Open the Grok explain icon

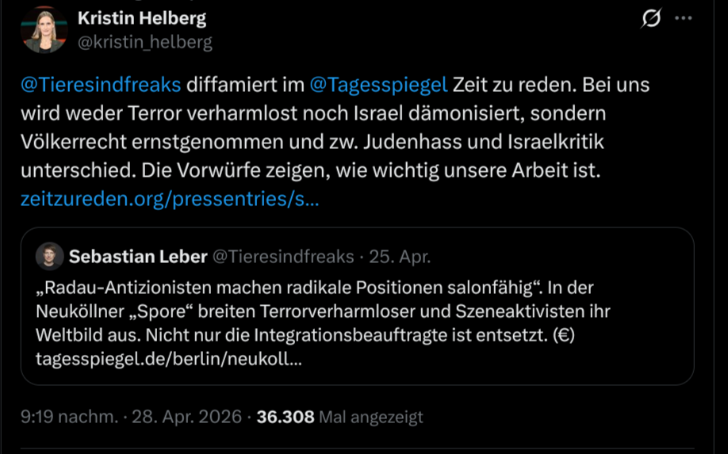651,18
